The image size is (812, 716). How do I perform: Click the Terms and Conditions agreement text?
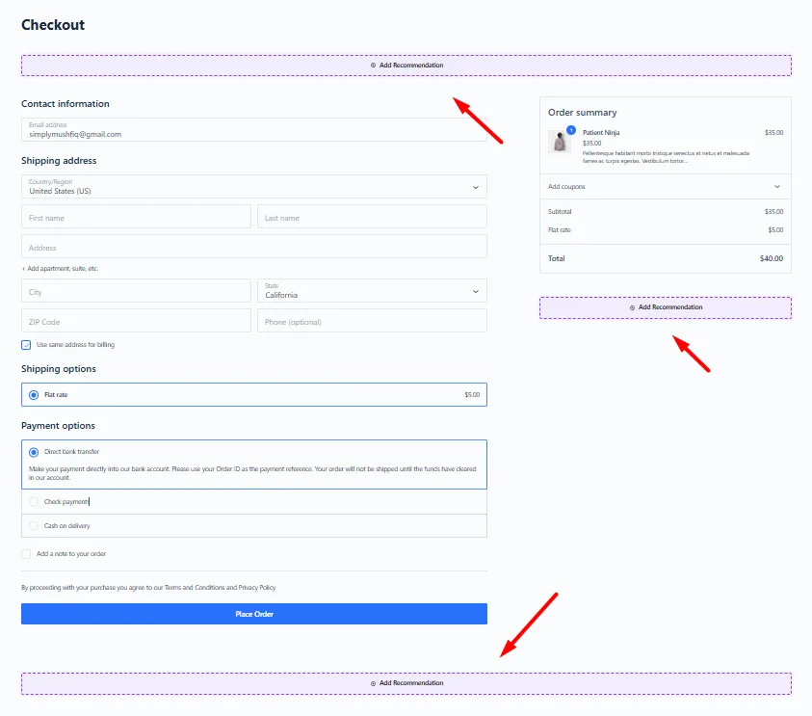[x=148, y=588]
